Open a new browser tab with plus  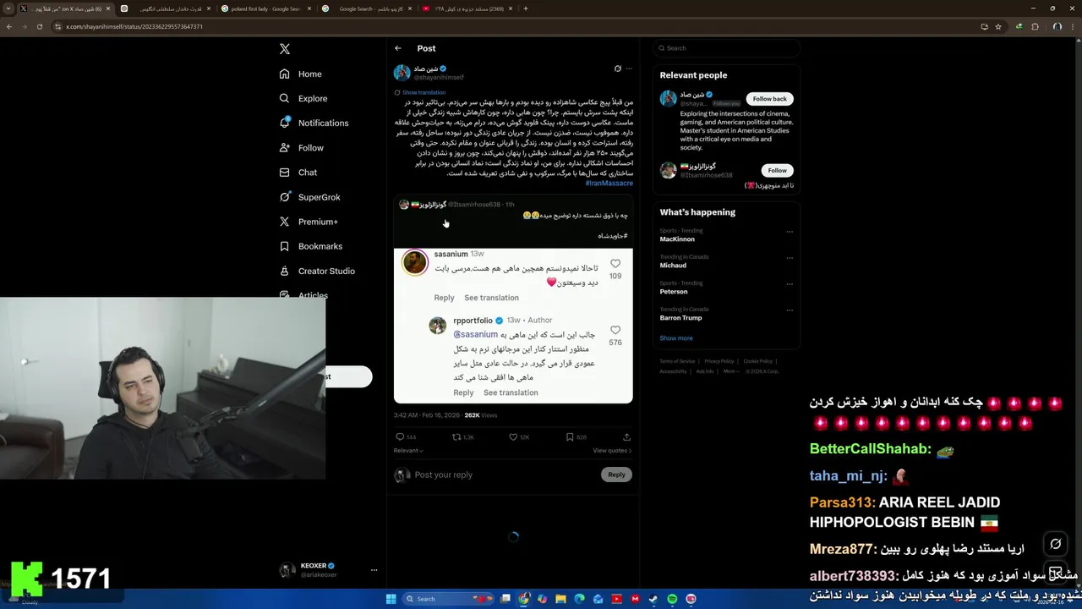tap(526, 8)
